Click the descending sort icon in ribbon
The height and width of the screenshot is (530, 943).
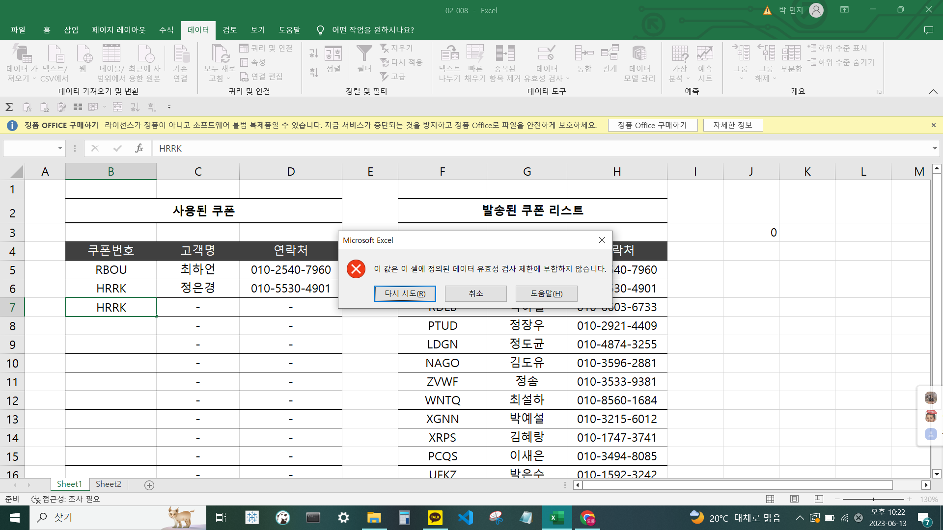314,72
